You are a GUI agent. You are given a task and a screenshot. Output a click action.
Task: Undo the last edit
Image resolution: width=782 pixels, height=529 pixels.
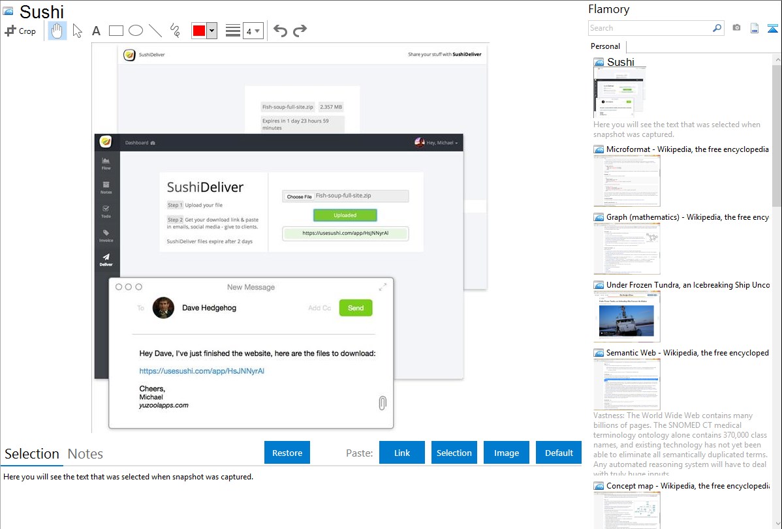coord(280,31)
